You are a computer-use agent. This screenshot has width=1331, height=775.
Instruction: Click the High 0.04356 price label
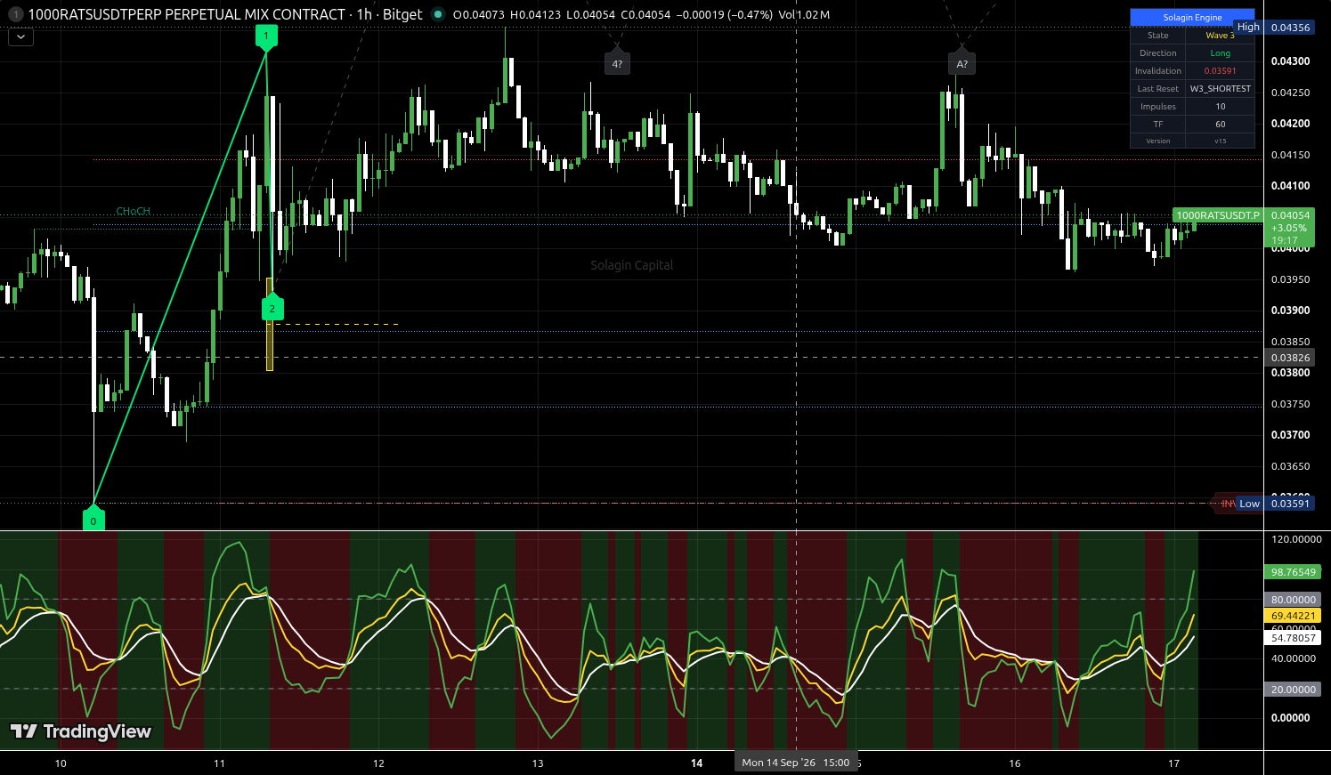[x=1274, y=28]
